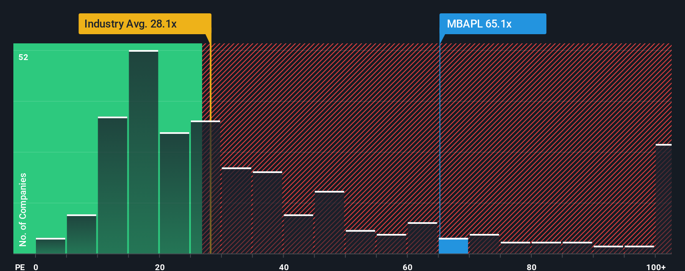Select the tallest histogram bar at 52 companies
This screenshot has width=685, height=271.
(144, 152)
